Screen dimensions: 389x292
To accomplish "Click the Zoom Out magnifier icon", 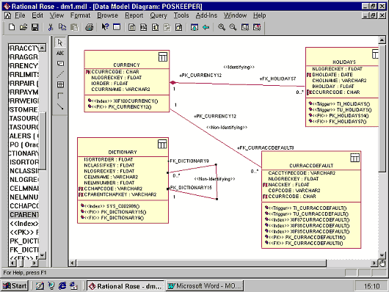I will pyautogui.click(x=233, y=27).
